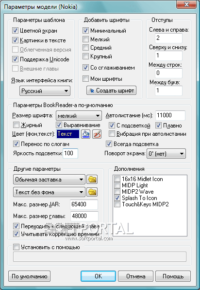Click the Слева и справа margin field
This screenshot has height=290, width=200.
click(168, 38)
